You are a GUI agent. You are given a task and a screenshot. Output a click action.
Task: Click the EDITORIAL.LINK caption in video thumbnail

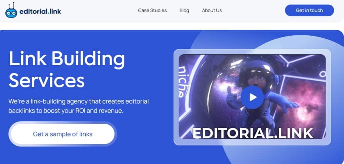pyautogui.click(x=253, y=133)
